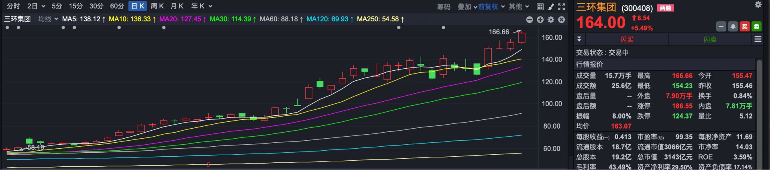Expand chart to fullscreen mode
The image size is (770, 170).
click(561, 6)
